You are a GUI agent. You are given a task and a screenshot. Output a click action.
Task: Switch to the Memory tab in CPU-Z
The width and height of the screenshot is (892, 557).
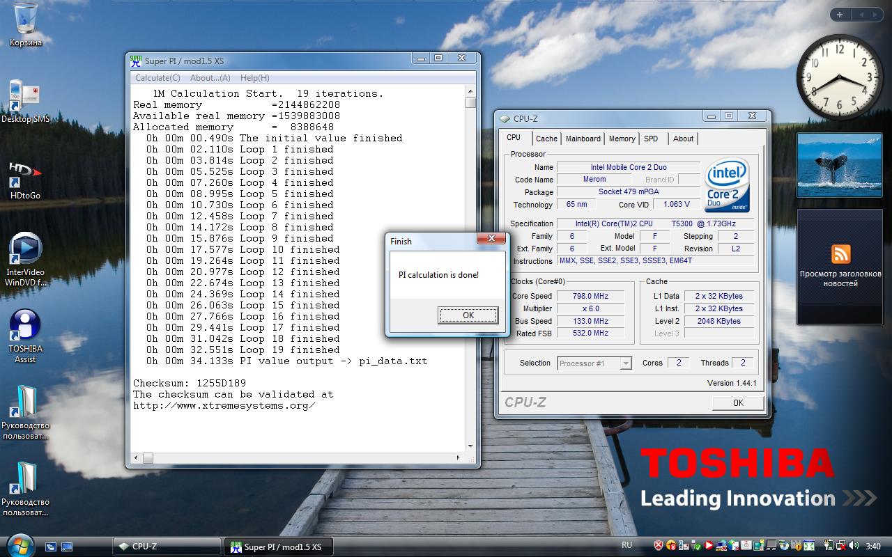click(x=622, y=139)
